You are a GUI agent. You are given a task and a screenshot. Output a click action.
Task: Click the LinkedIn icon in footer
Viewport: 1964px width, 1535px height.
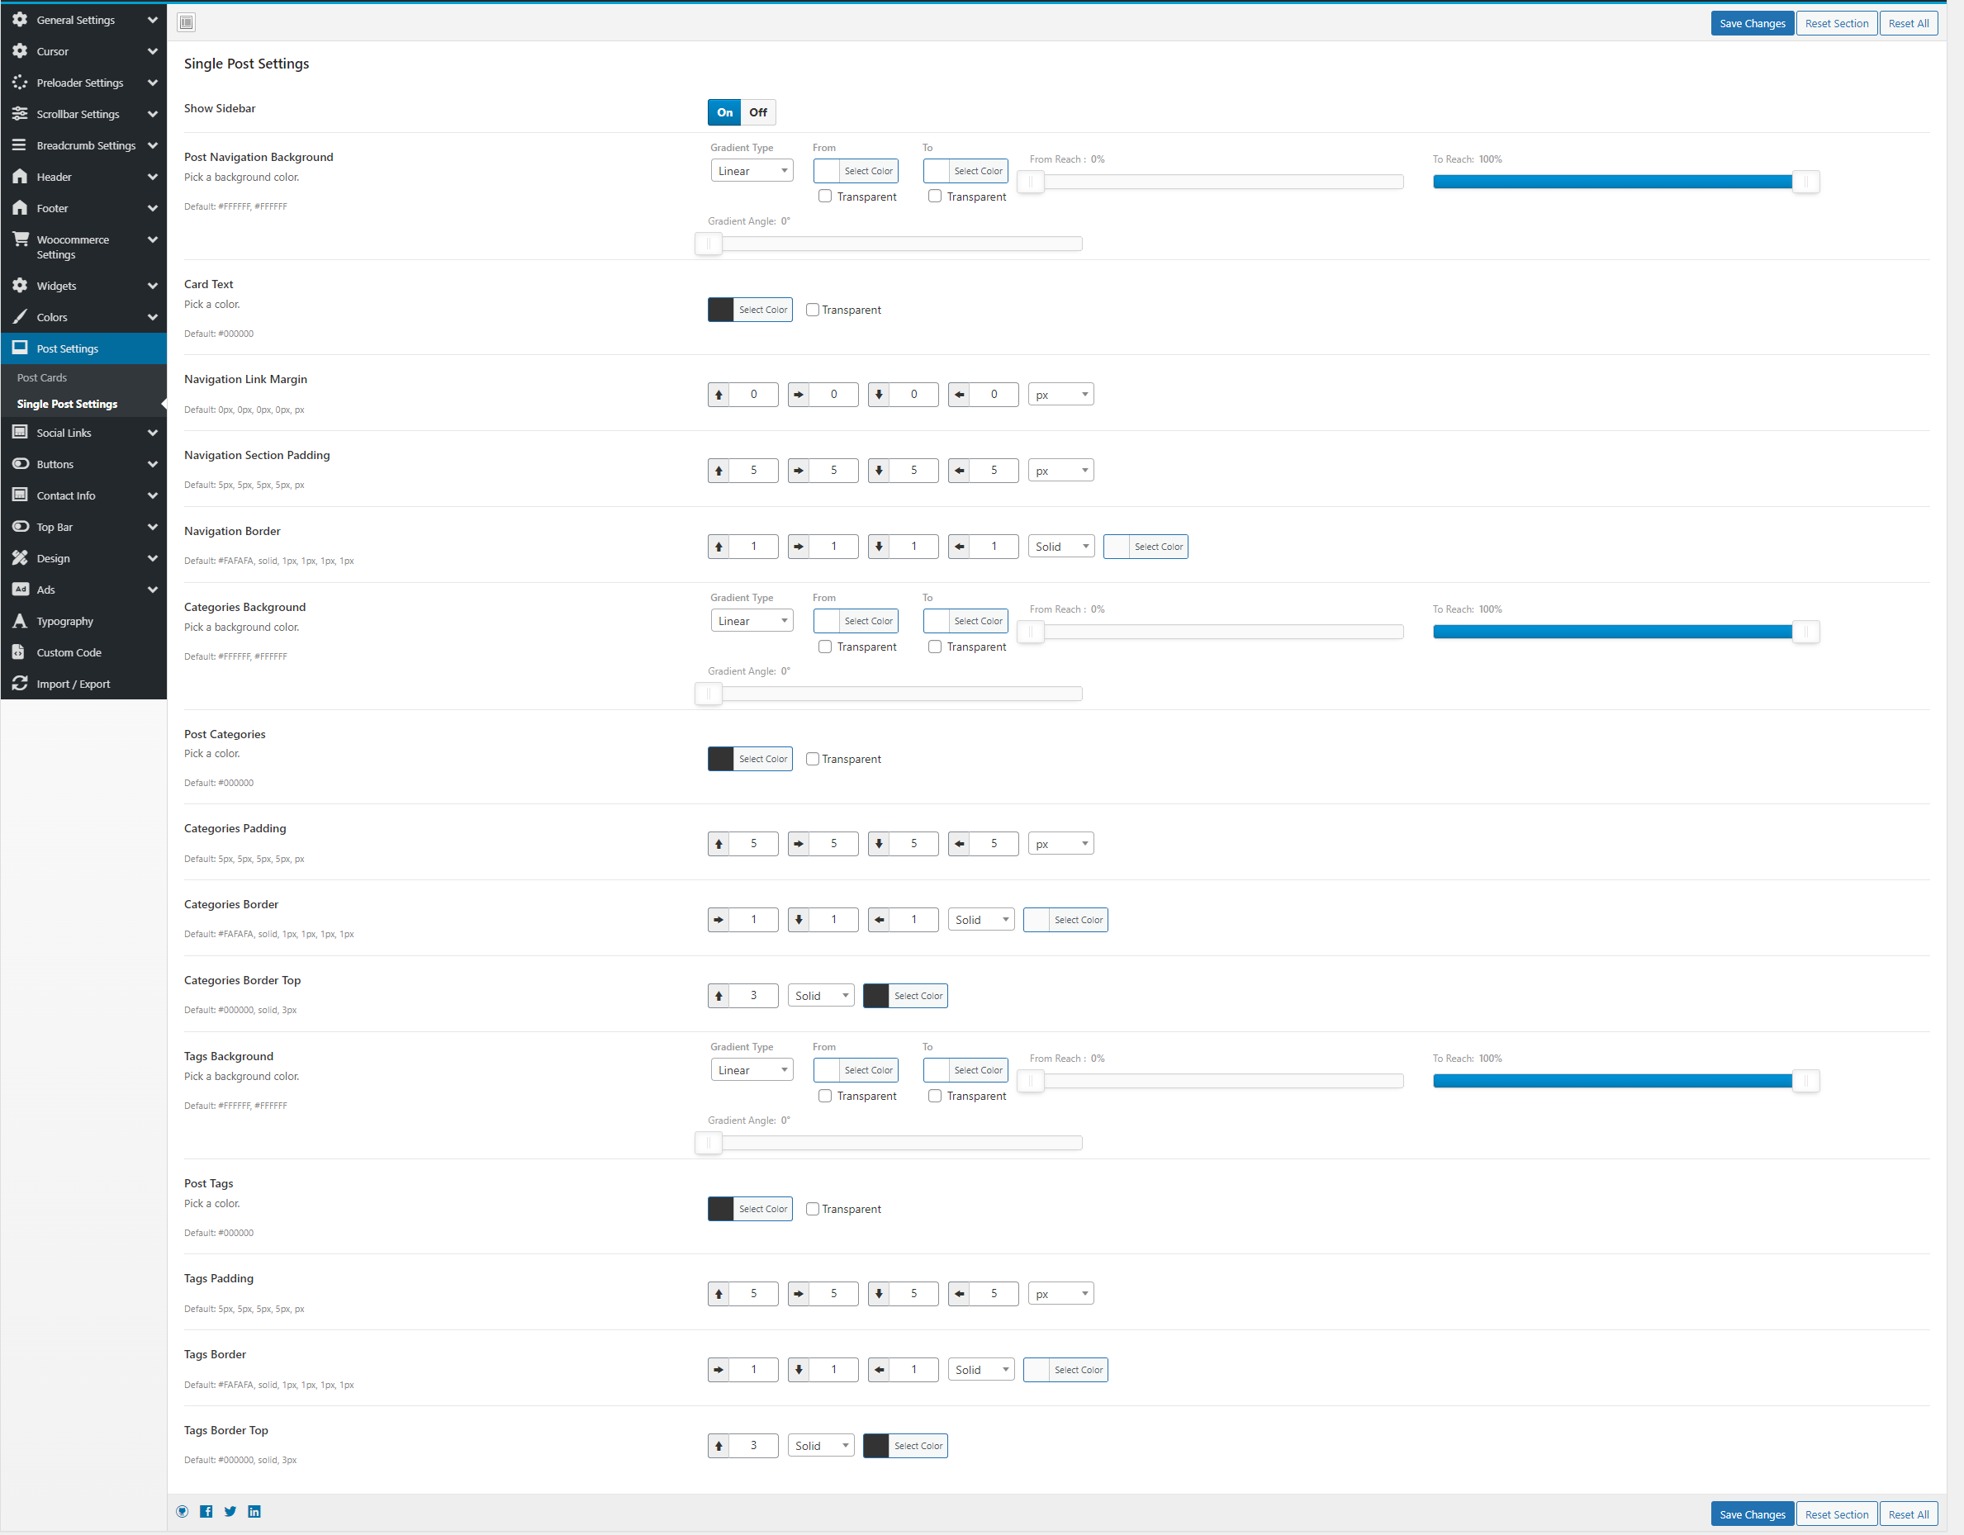tap(254, 1511)
